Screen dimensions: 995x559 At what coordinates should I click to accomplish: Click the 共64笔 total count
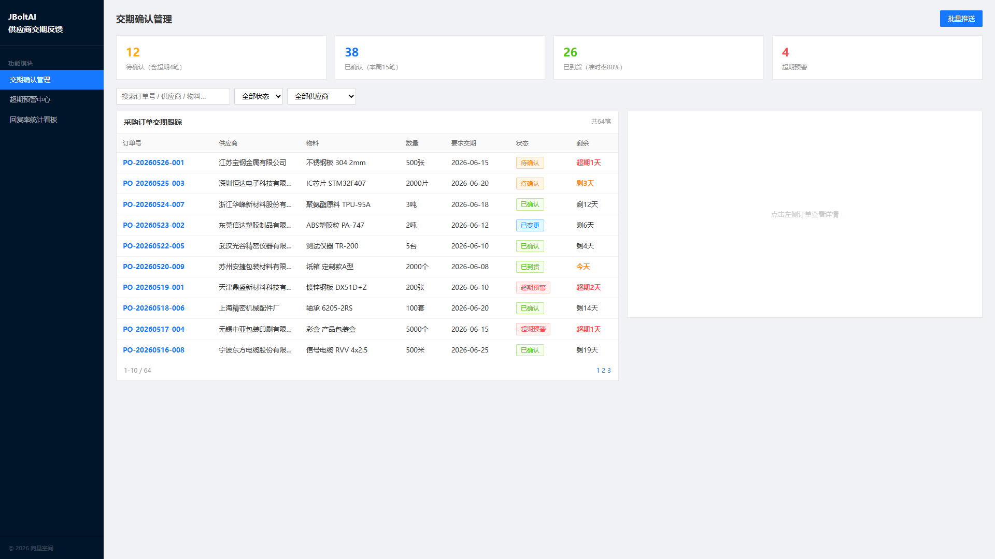(601, 122)
